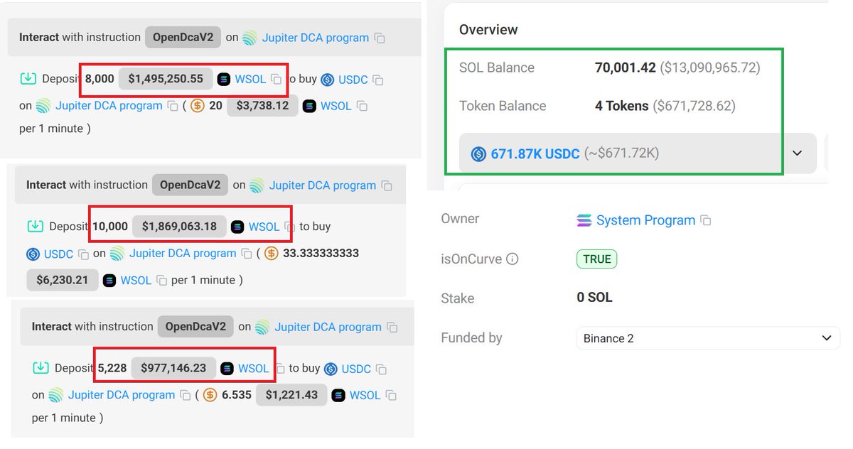Copy the Jupiter DCA program address before the 20 WSOL amount
This screenshot has width=853, height=449.
173,107
